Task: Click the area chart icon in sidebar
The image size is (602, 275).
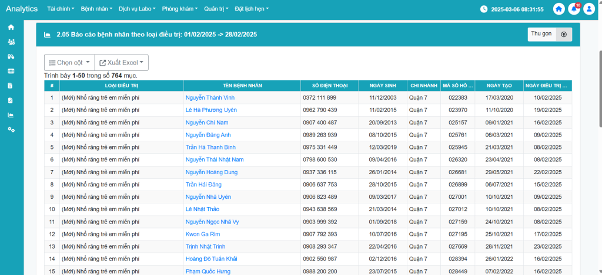Action: [x=11, y=115]
